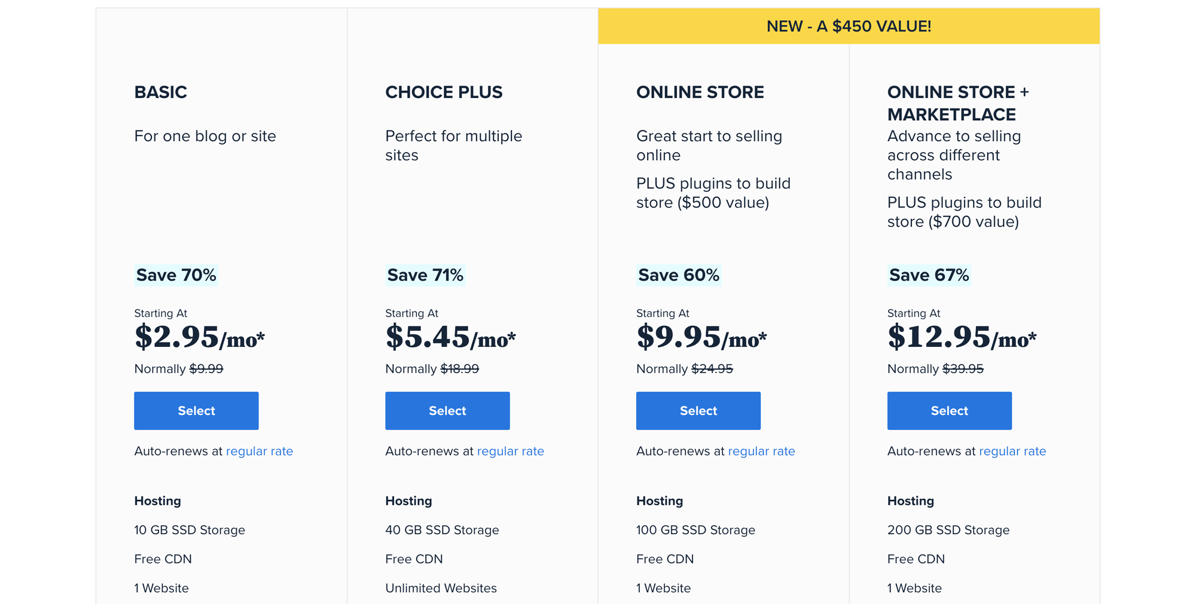Click the ONLINE STORE + MARKETPLACE heading
The width and height of the screenshot is (1196, 604).
pos(959,103)
